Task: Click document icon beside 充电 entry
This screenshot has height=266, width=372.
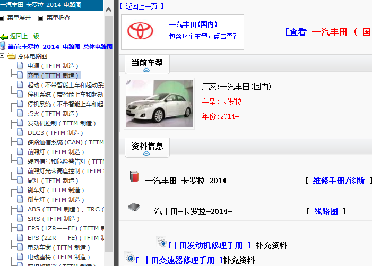Action: pyautogui.click(x=20, y=75)
